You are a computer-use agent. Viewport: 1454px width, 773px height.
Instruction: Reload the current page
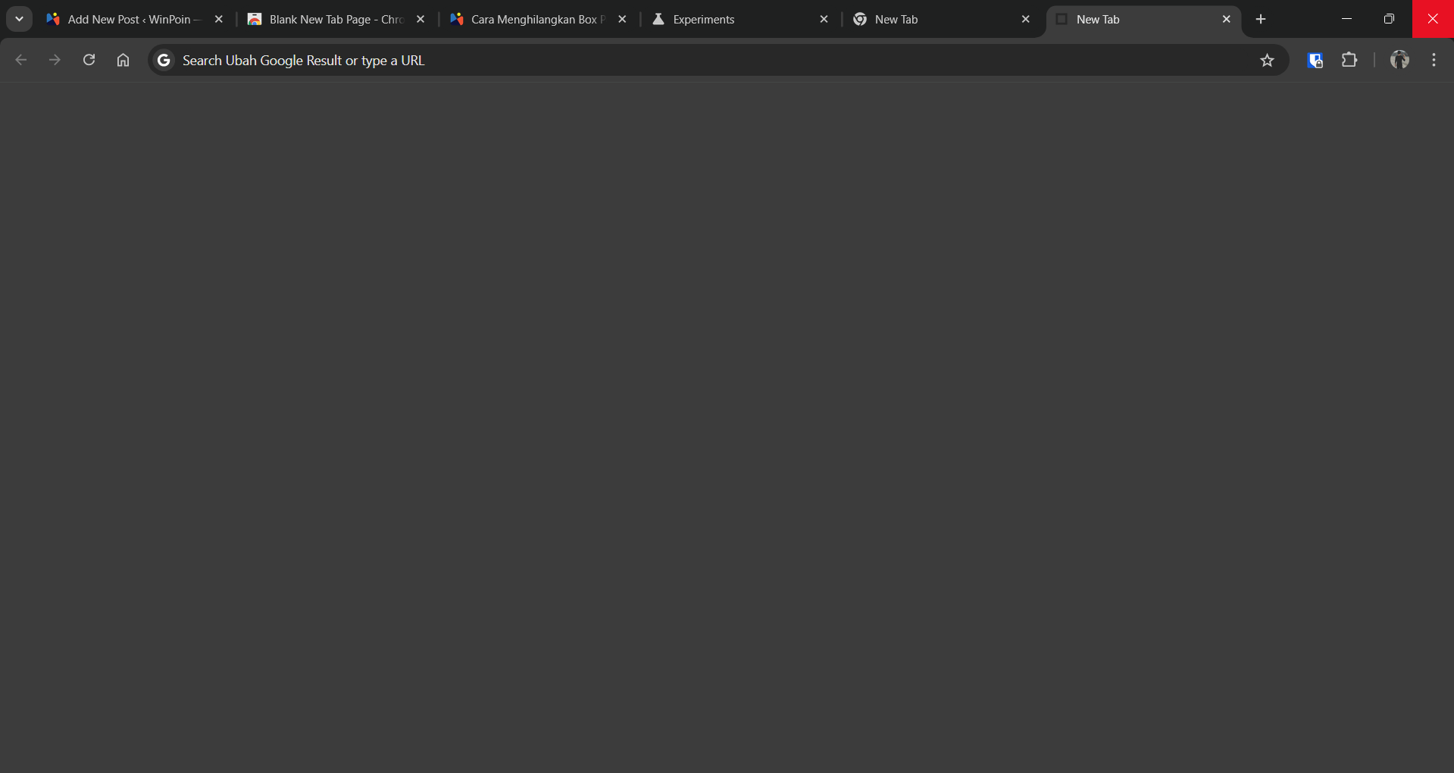click(x=89, y=60)
